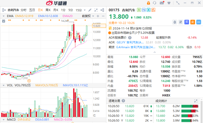Click the E earnings marker on chart
The width and height of the screenshot is (203, 123).
[x=29, y=81]
